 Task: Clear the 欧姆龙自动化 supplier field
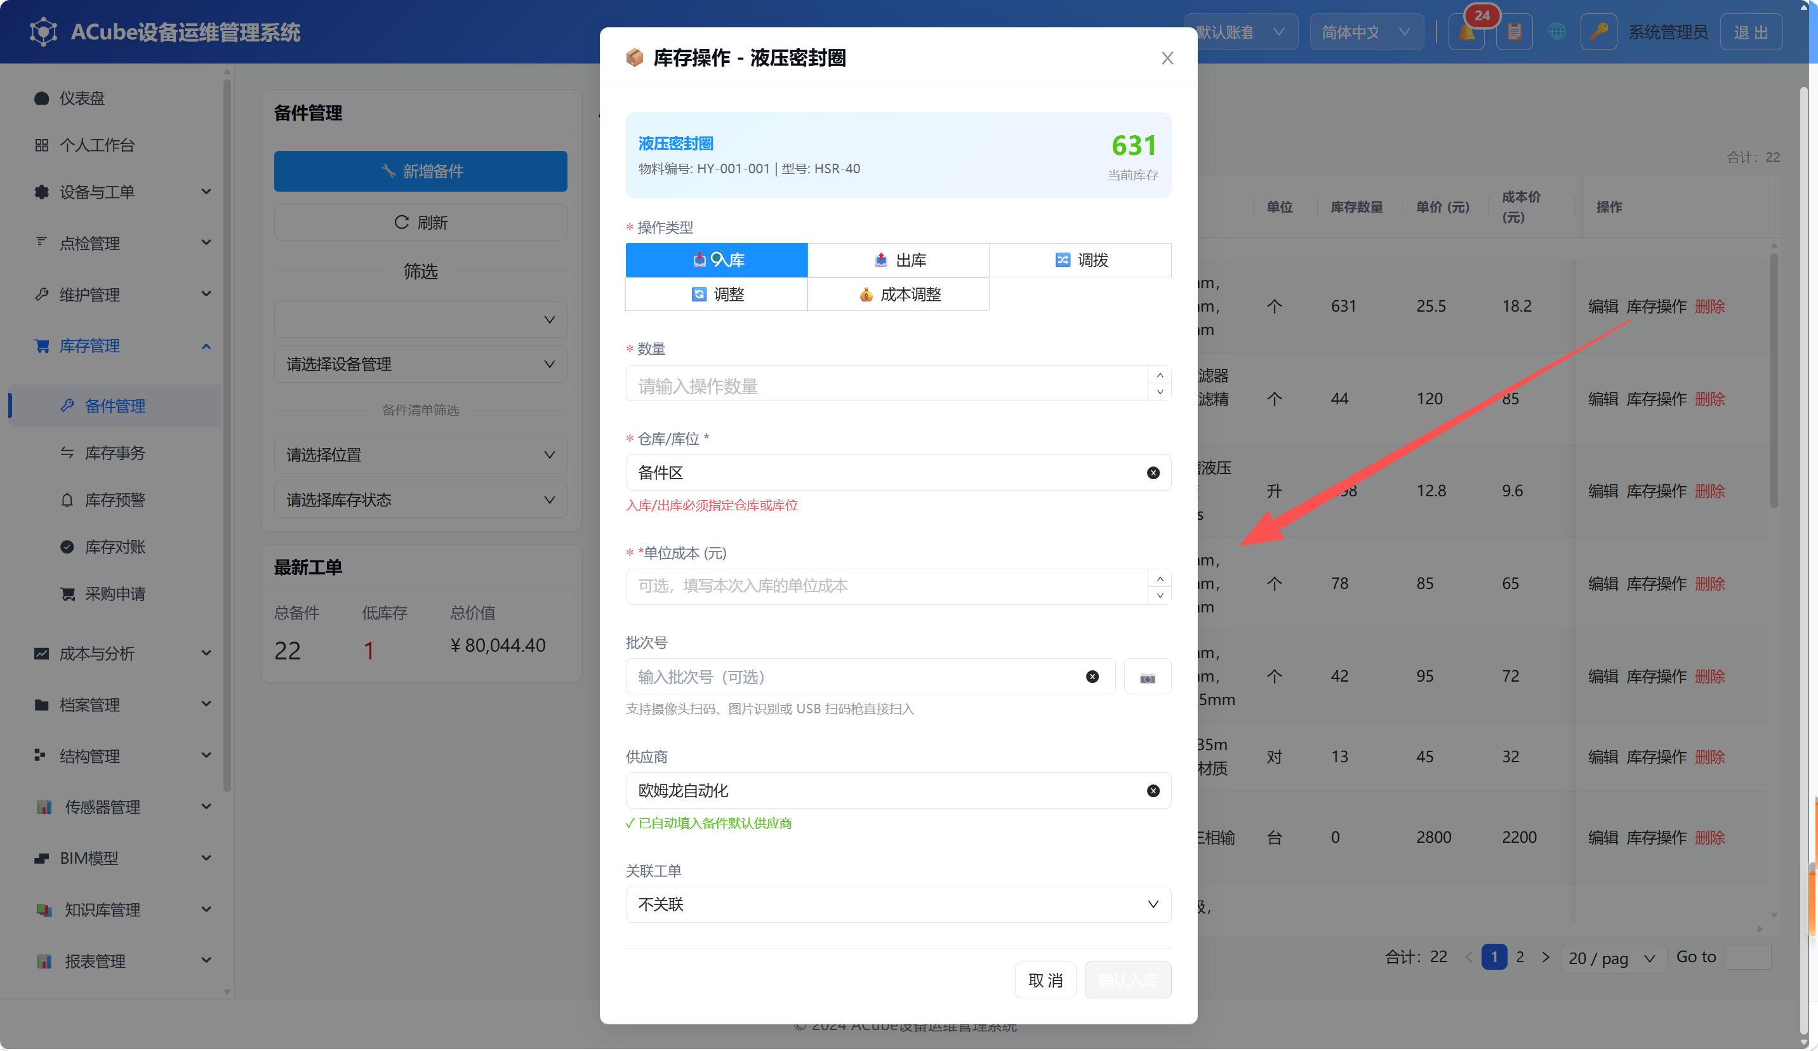click(x=1153, y=791)
